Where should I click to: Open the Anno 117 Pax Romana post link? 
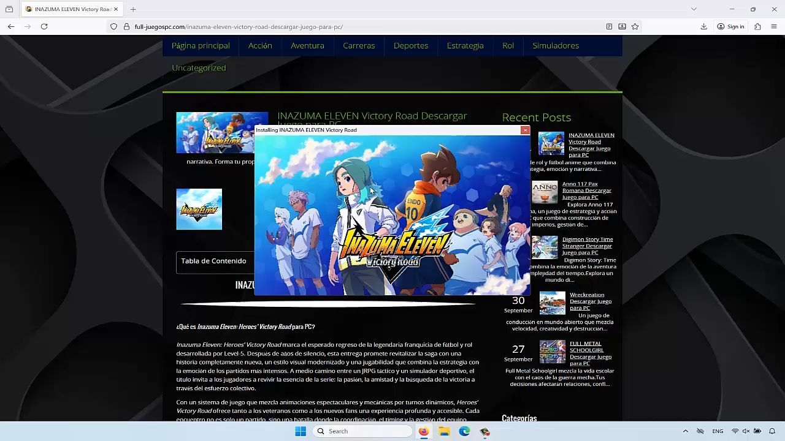point(586,190)
